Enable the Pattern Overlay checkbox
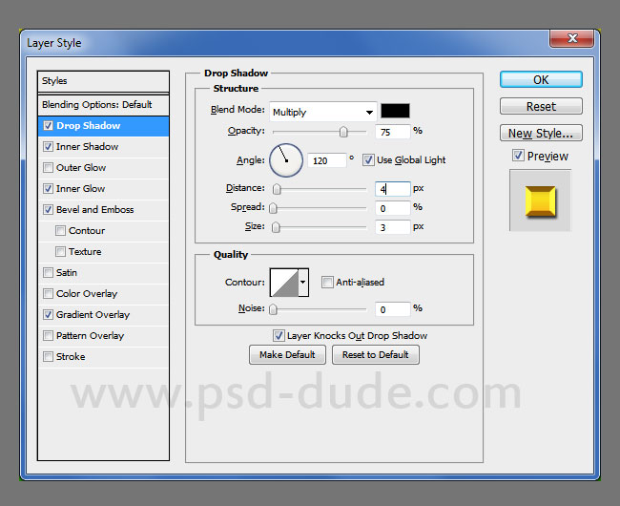The width and height of the screenshot is (620, 506). coord(48,335)
